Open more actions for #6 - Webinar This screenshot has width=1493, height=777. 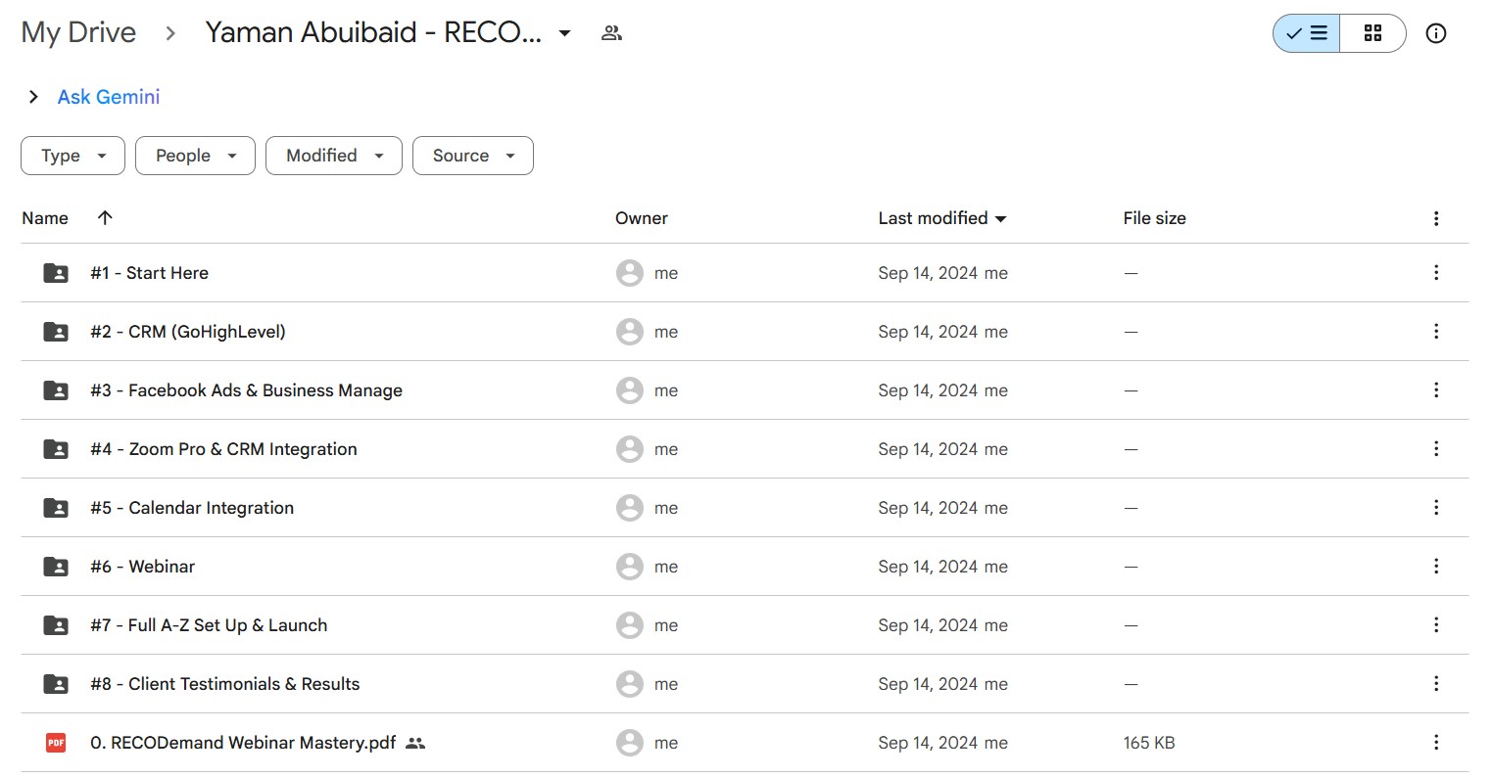[x=1436, y=567]
